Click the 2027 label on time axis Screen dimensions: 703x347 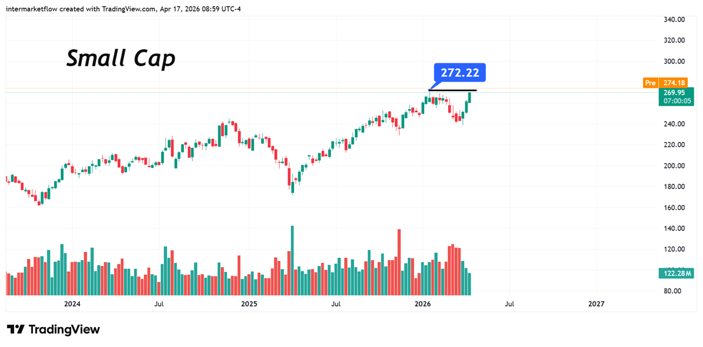[596, 304]
